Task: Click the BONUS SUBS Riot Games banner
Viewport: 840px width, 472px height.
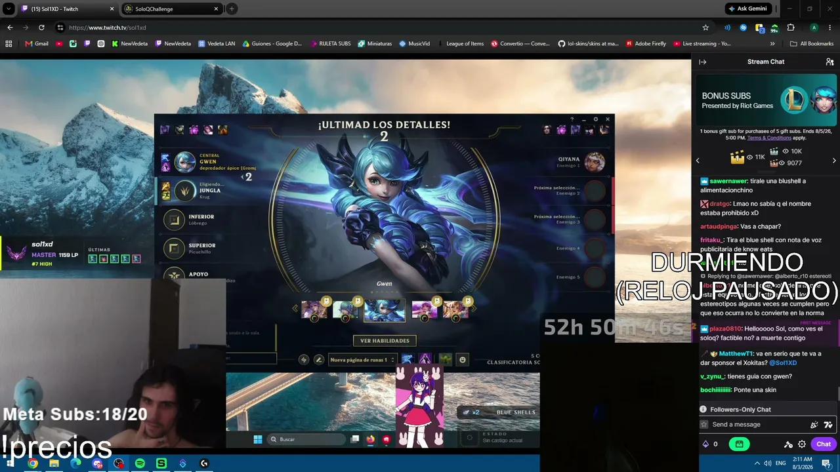Action: 765,100
